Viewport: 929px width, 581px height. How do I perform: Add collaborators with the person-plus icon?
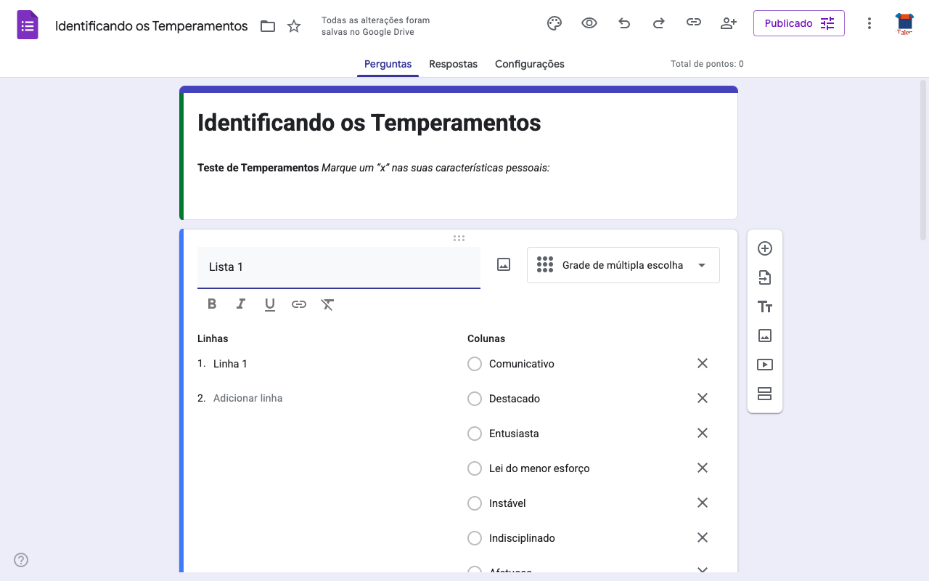[729, 23]
